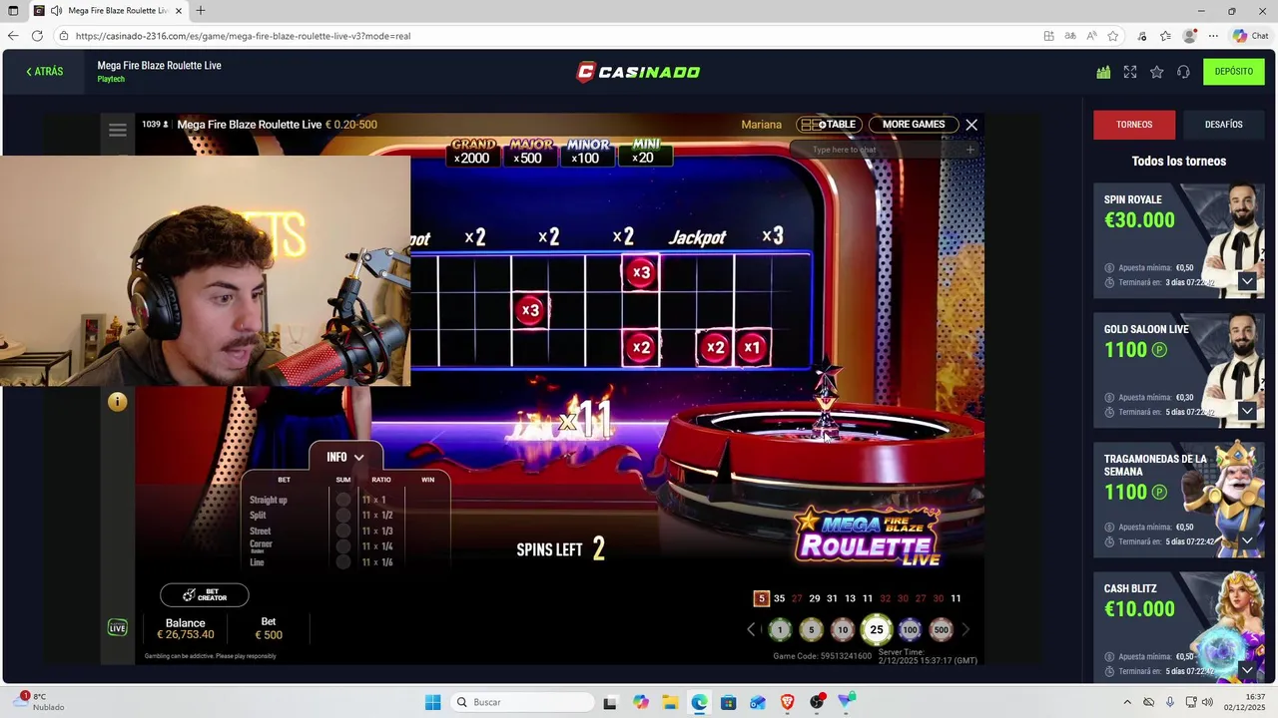Click the TABLE view button
The image size is (1278, 718).
pos(829,125)
